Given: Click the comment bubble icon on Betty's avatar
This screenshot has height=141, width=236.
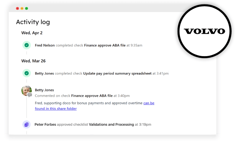Looking at the screenshot, I should pyautogui.click(x=30, y=95).
